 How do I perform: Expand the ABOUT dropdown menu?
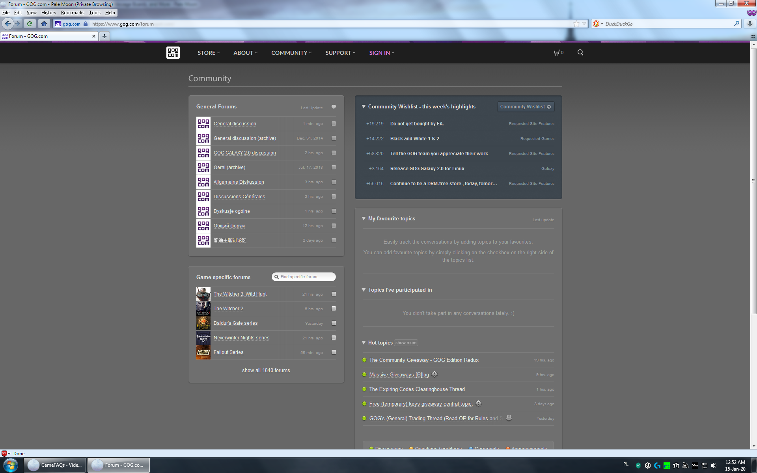tap(245, 53)
